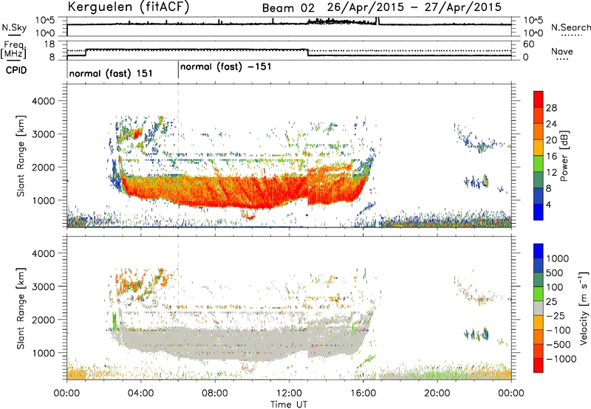
Task: Click the blue bottom segment of Power colorbar
Action: click(539, 212)
